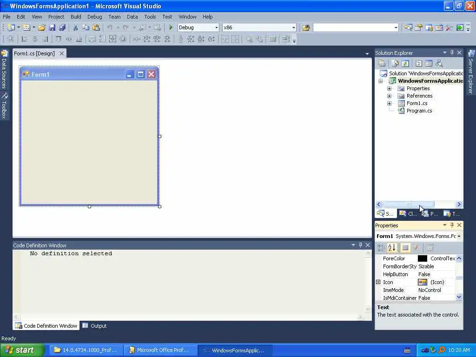Click the New Project toolbar icon
The width and height of the screenshot is (476, 357).
coord(11,27)
